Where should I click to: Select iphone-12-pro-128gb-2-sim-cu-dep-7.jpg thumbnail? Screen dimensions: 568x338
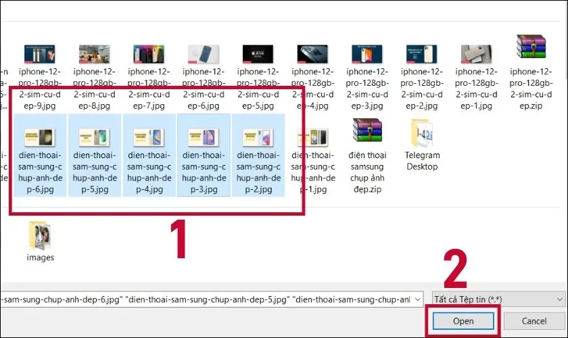pos(149,54)
